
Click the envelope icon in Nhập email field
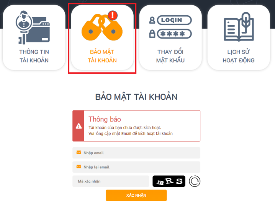coord(79,152)
